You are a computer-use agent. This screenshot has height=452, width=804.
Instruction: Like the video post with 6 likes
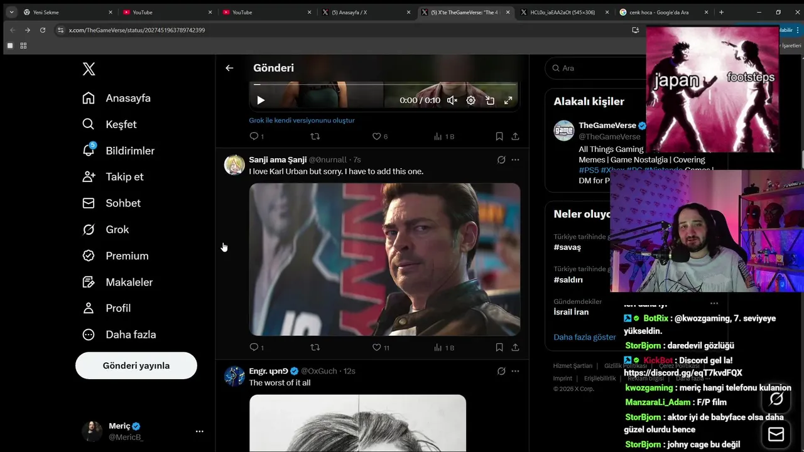pos(380,136)
